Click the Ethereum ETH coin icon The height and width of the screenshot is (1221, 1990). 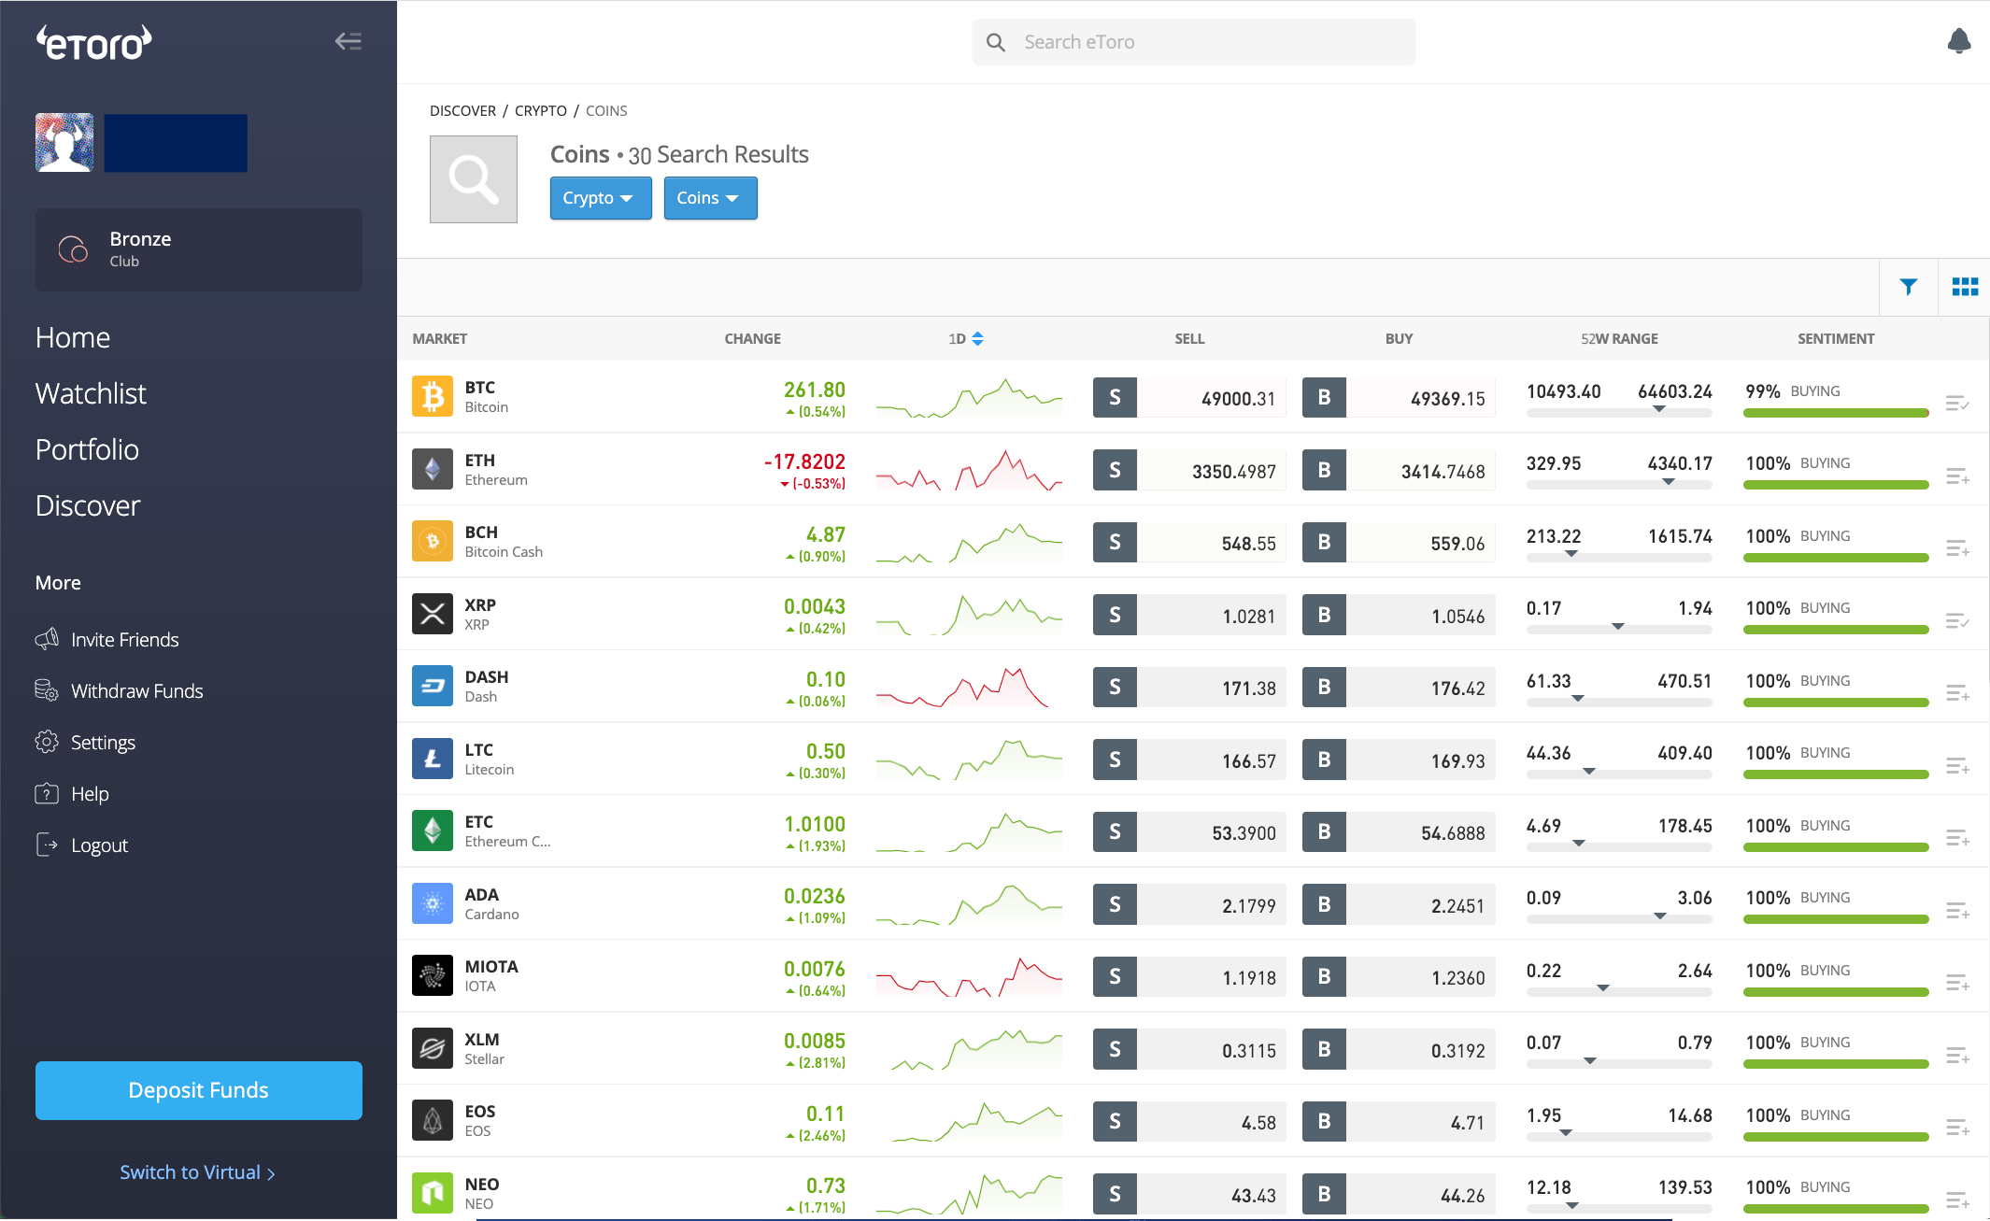(x=433, y=469)
